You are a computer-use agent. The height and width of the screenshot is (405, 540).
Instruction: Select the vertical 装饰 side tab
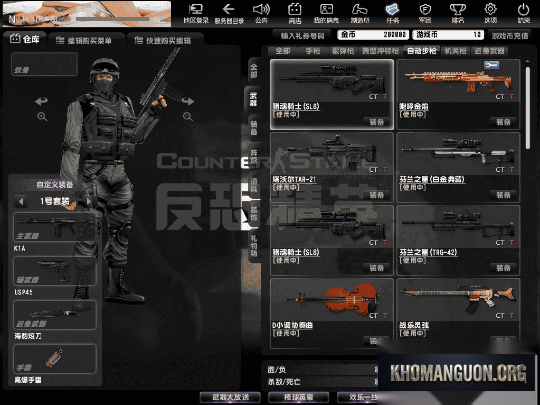[254, 214]
